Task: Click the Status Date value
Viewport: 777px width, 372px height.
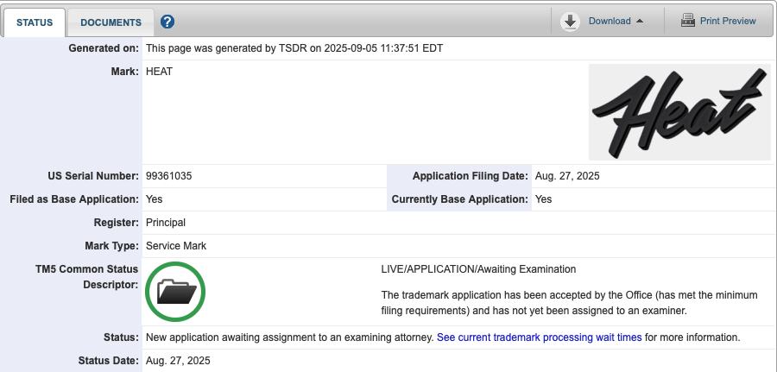Action: (x=178, y=360)
